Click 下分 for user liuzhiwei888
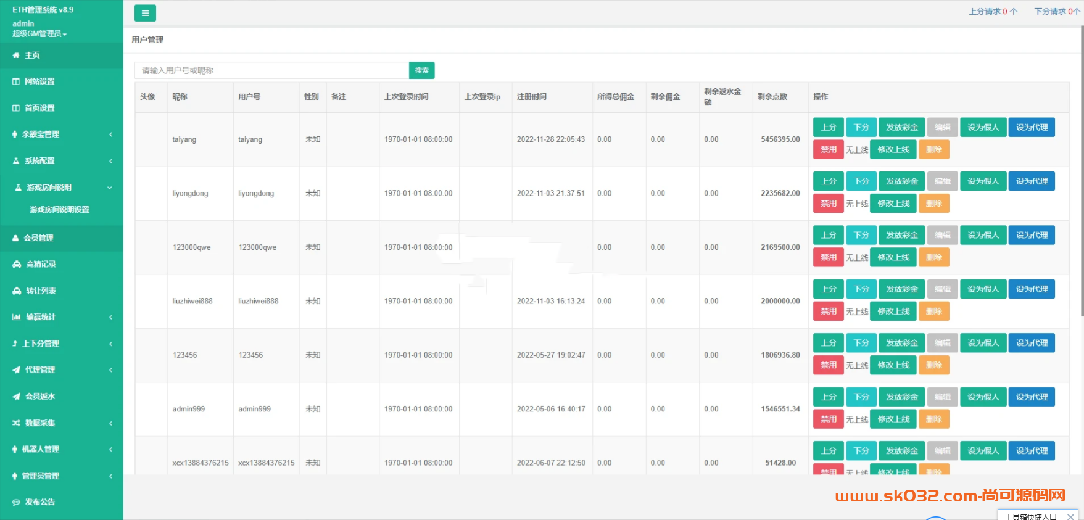Screen dimensions: 1084x520 [x=861, y=289]
